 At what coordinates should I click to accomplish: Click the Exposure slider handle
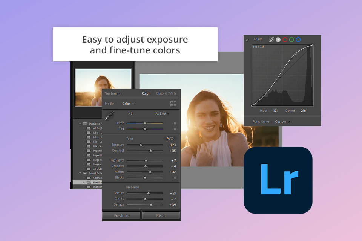pos(141,145)
